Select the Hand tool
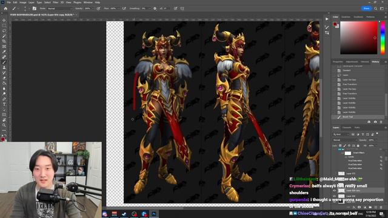Screen dimensions: 388x218 tap(4, 120)
